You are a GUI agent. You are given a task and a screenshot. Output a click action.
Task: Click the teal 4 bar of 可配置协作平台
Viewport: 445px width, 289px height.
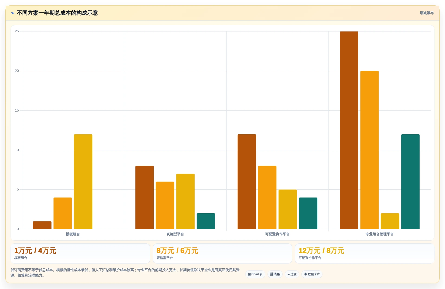[308, 213]
